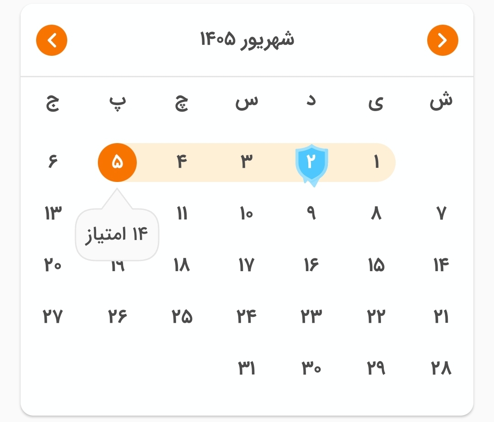The height and width of the screenshot is (422, 494).
Task: Pick day 9 on the calendar
Action: [x=311, y=213]
